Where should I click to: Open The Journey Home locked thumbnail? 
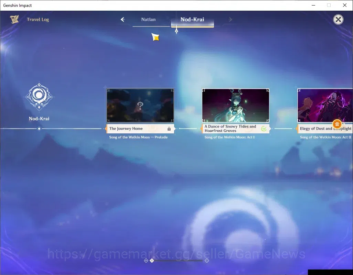coord(140,106)
